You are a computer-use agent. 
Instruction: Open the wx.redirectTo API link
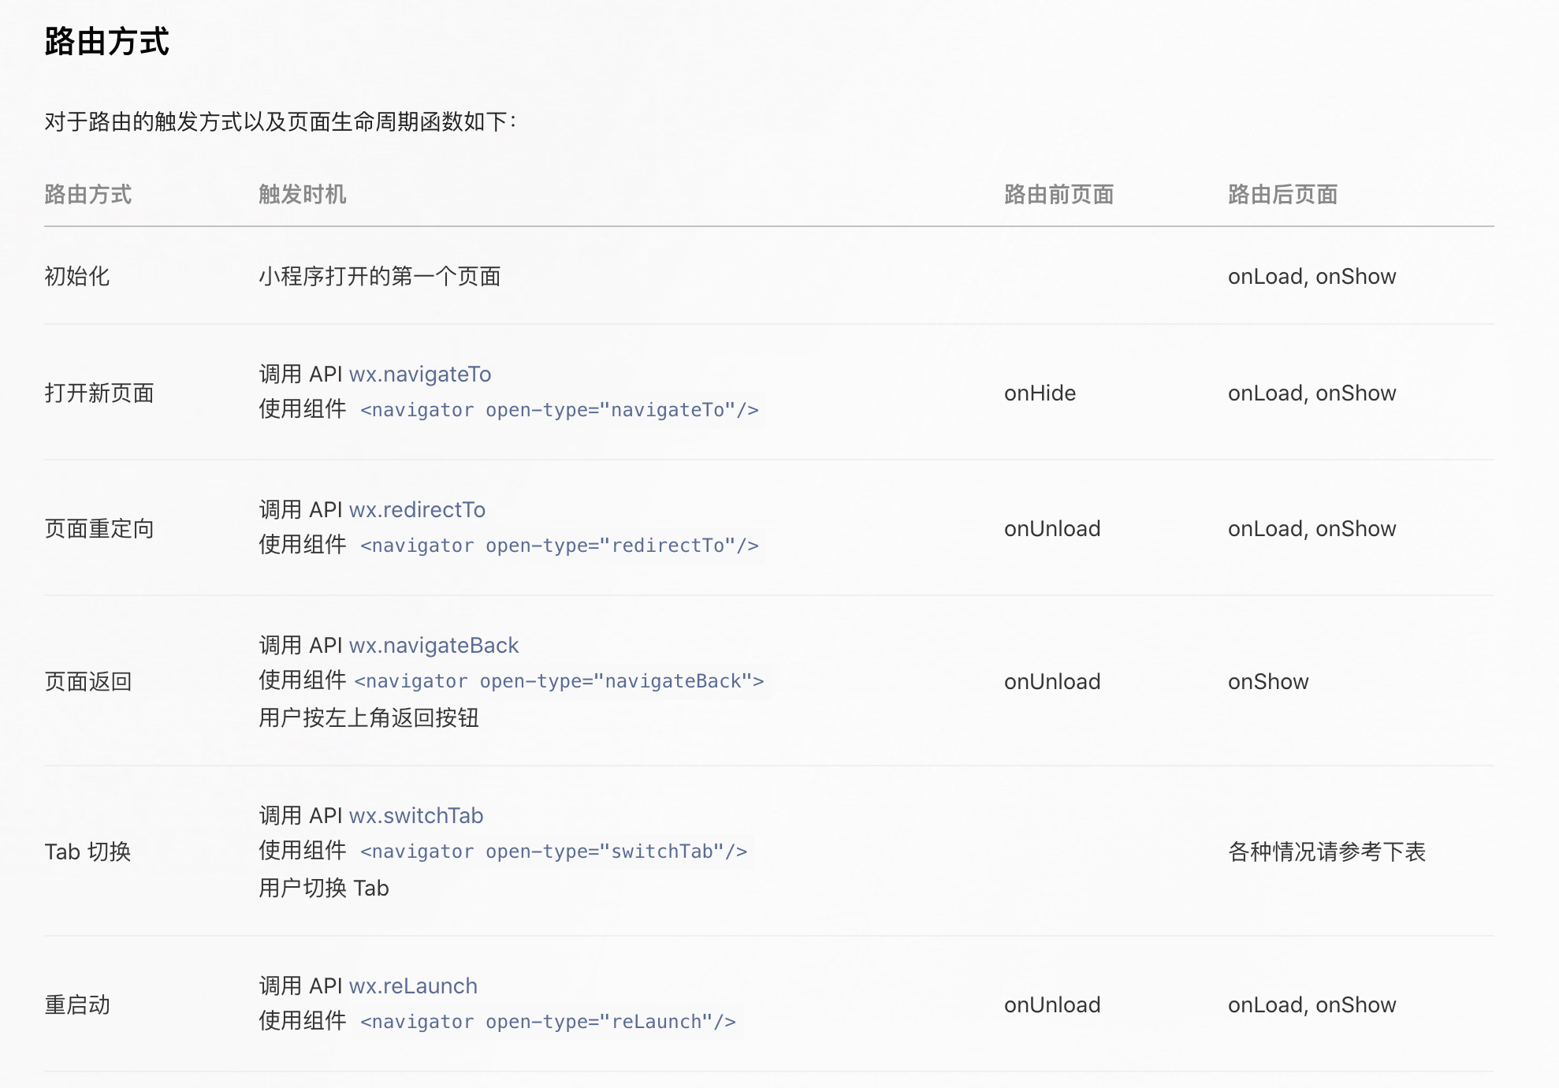(x=417, y=510)
